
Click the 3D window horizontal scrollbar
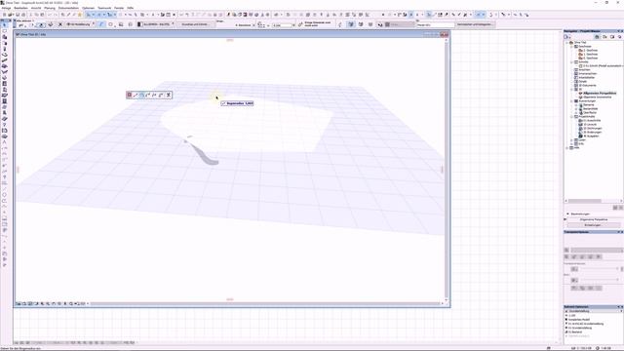pos(265,303)
